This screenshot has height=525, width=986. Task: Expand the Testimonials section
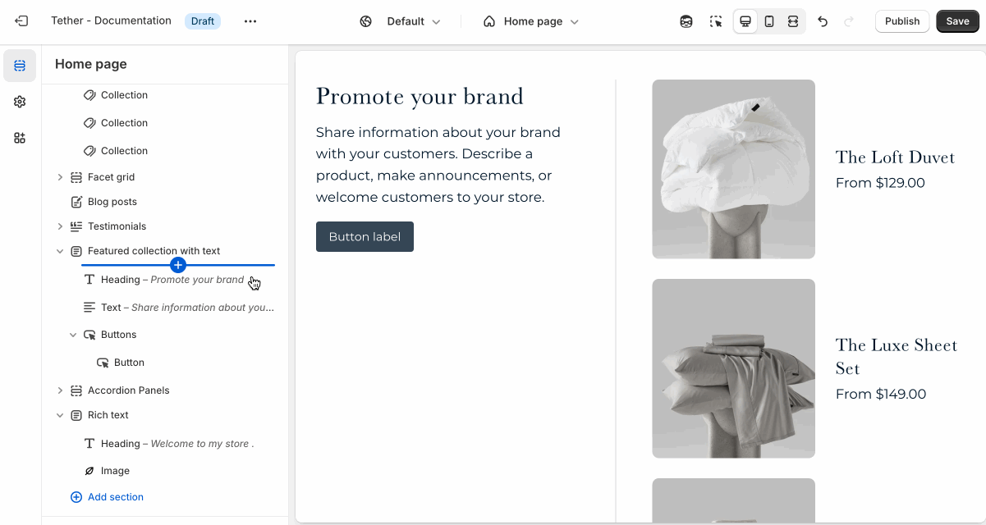pyautogui.click(x=60, y=226)
